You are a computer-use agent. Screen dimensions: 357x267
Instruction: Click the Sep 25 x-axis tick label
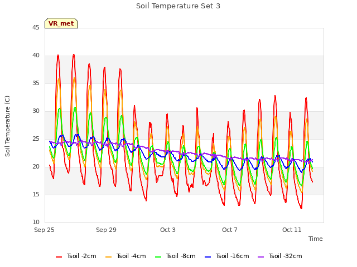44,230
